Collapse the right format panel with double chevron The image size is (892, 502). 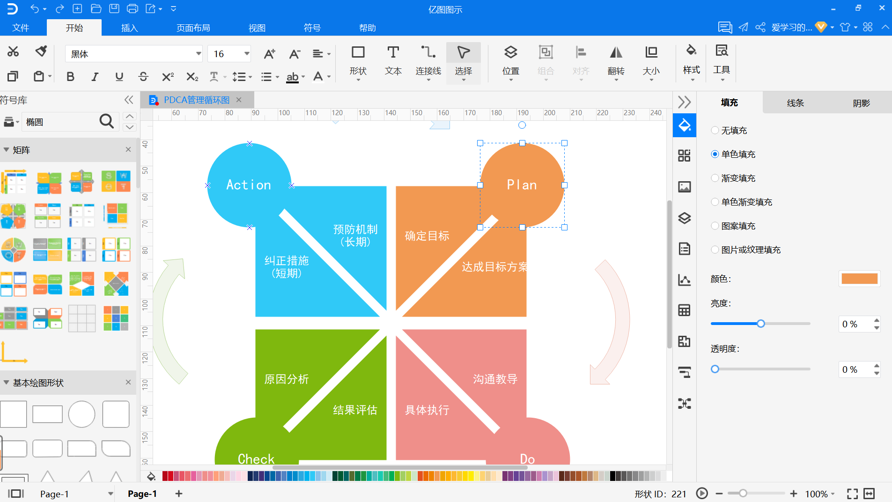(685, 102)
